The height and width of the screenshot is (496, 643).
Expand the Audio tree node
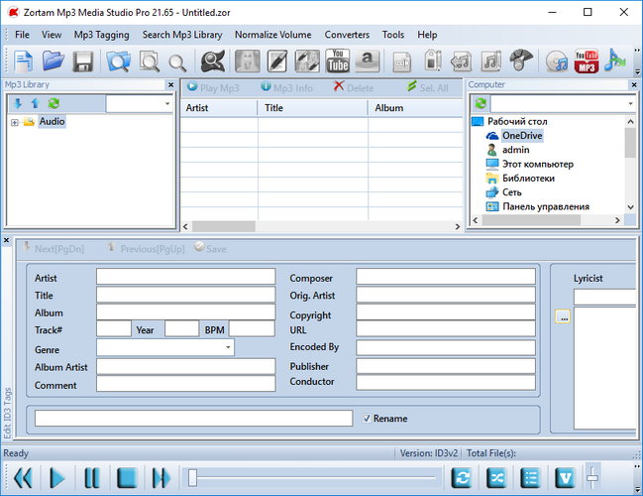click(x=15, y=122)
